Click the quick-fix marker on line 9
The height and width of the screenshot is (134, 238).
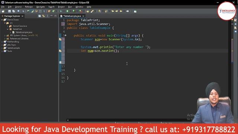pos(60,51)
